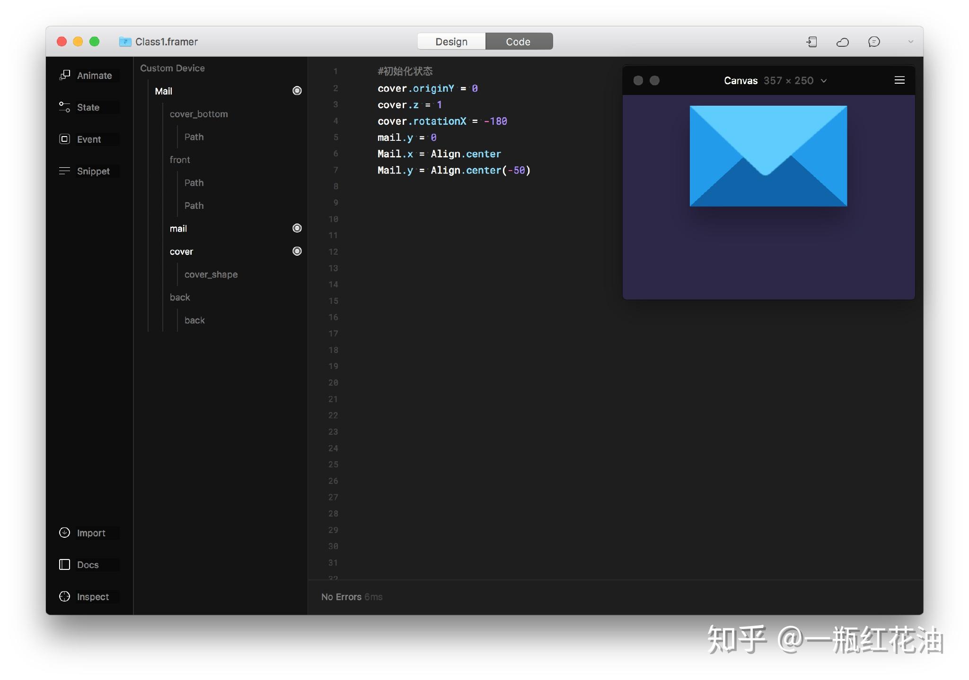
Task: Open the State panel icon
Action: click(x=65, y=107)
